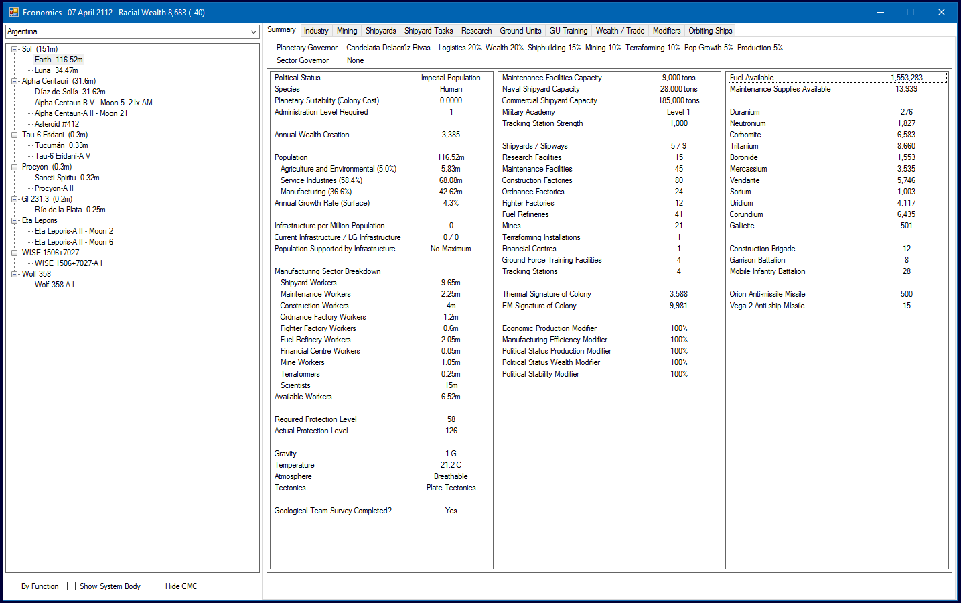Open the Argentina race dropdown
This screenshot has height=603, width=961.
[x=253, y=31]
